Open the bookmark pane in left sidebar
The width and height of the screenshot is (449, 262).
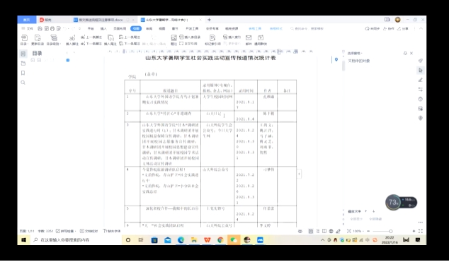tap(23, 73)
